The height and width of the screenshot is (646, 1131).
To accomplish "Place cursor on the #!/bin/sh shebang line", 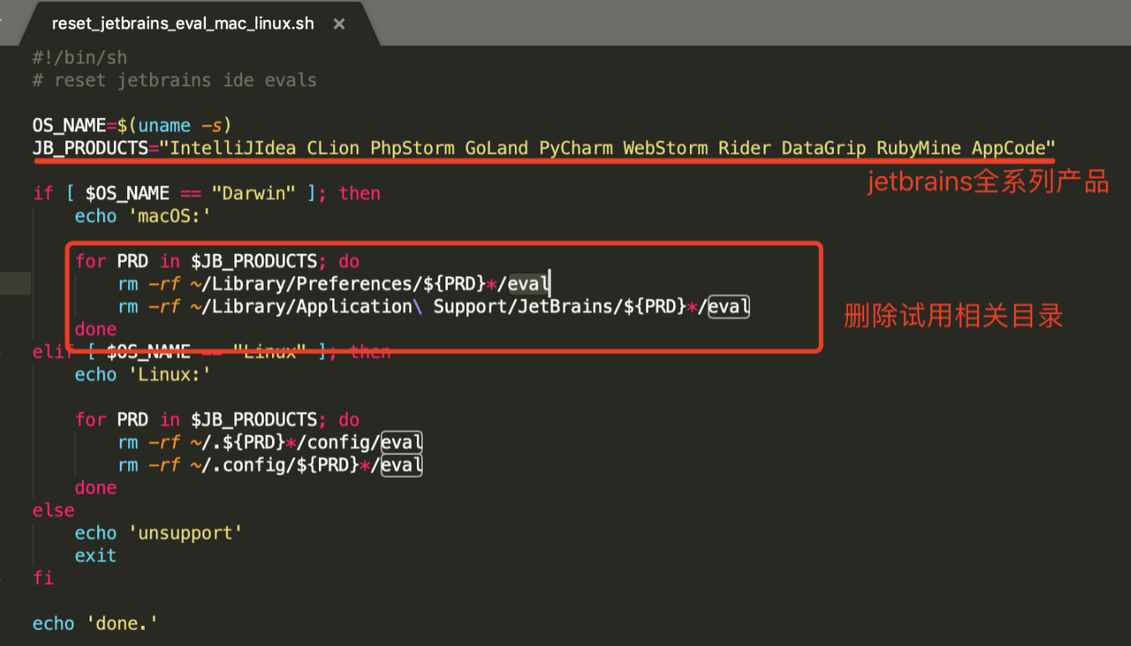I will pyautogui.click(x=80, y=58).
